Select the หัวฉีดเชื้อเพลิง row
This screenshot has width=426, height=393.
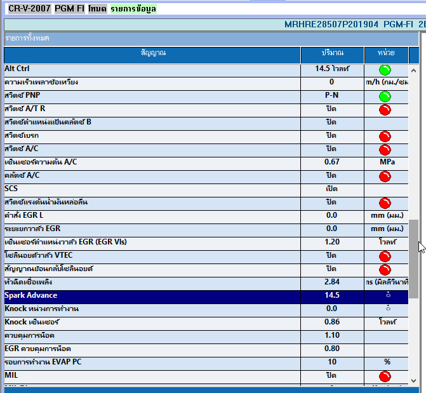(x=206, y=283)
